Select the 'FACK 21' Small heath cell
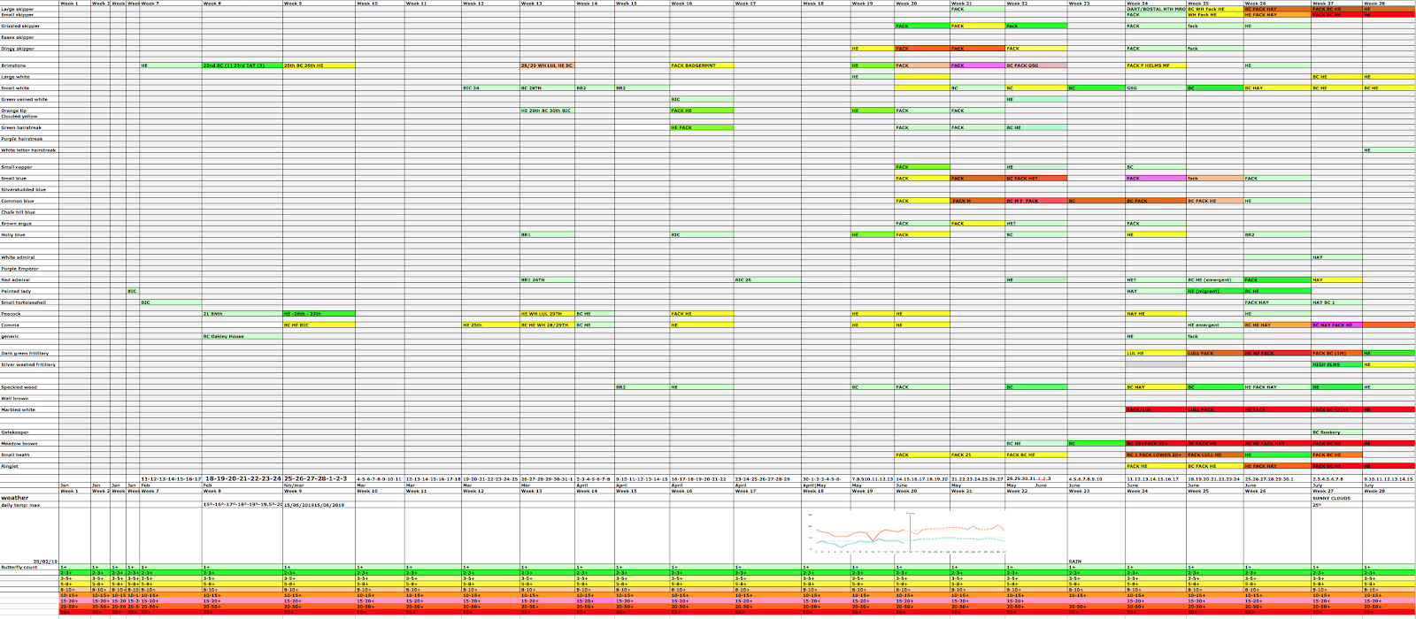The height and width of the screenshot is (619, 1416). point(977,455)
